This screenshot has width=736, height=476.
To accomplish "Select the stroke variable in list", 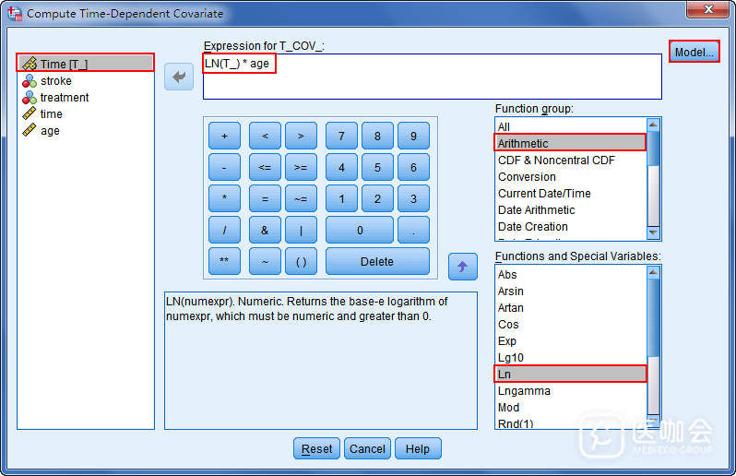I will (55, 81).
